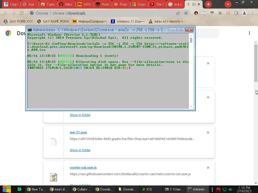Open the taskbar clock showing 1:10 PM
The height and width of the screenshot is (193, 258).
tap(244, 189)
